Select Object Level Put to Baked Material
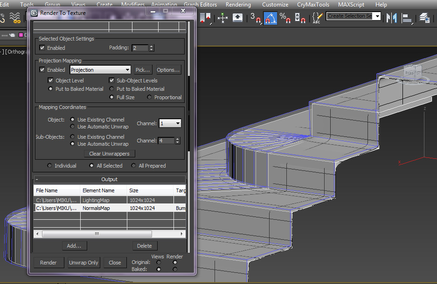Screen dimensions: 437x284 [x=50, y=89]
